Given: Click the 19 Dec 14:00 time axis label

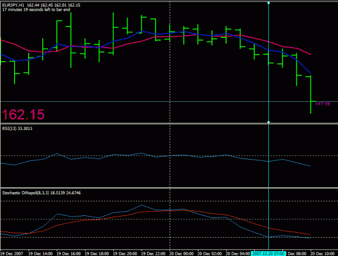Looking at the screenshot, I should [41, 254].
